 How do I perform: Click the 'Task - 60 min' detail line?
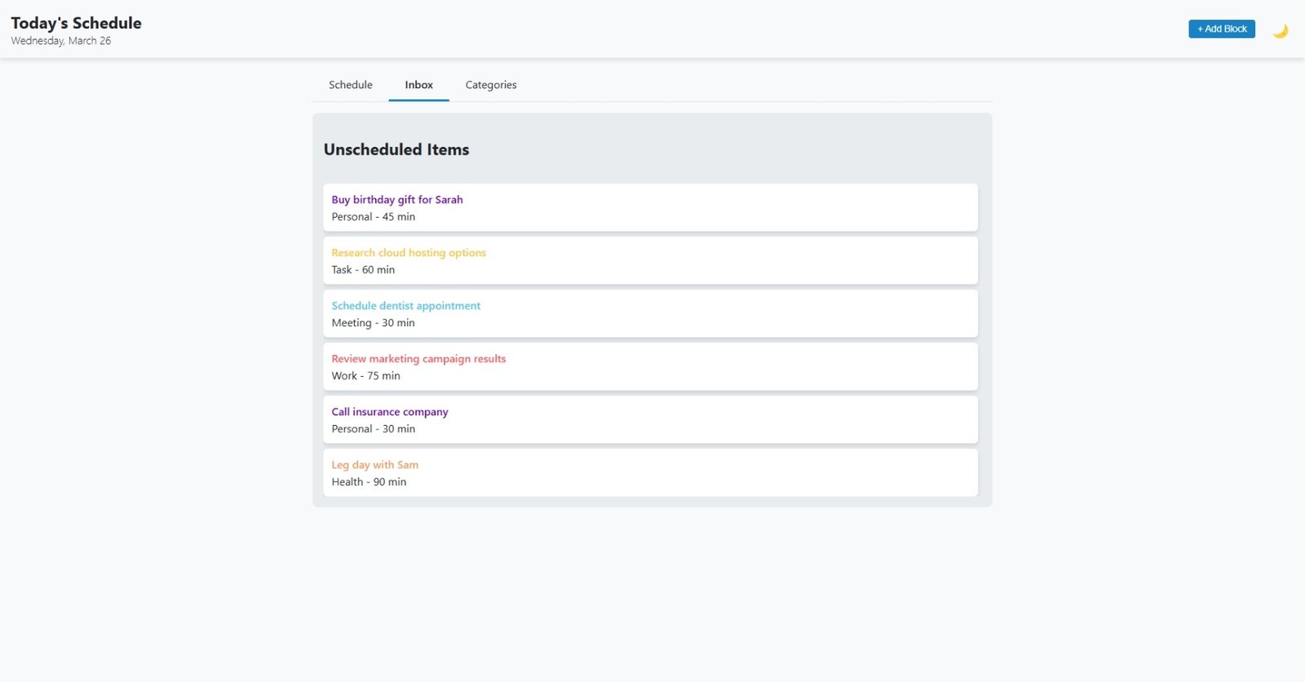pyautogui.click(x=362, y=270)
